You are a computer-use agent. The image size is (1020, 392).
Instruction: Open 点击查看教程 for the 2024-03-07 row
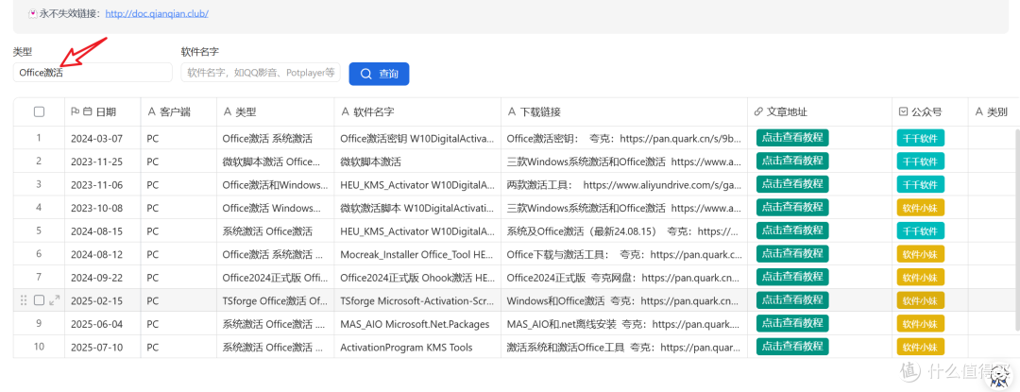pos(792,138)
